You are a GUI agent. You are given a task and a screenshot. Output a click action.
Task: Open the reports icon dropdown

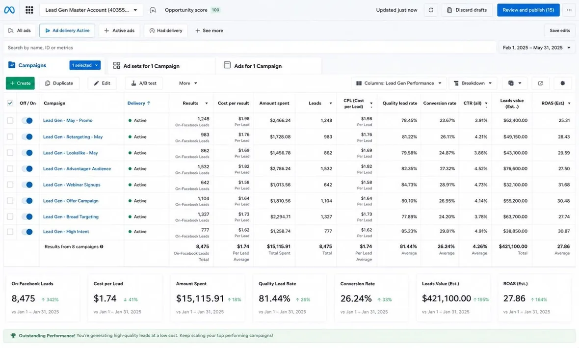coord(515,83)
